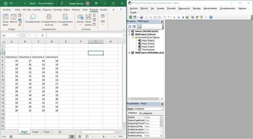
Task: Open the Macros dialog in Excel
Action: [x=14, y=18]
